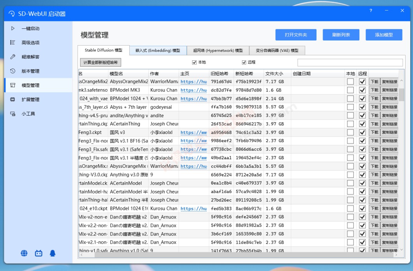Open the 高级选项 menu item

38,43
